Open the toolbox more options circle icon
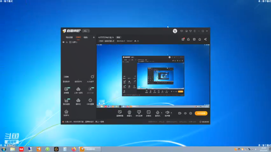The image size is (271, 152). (92, 77)
